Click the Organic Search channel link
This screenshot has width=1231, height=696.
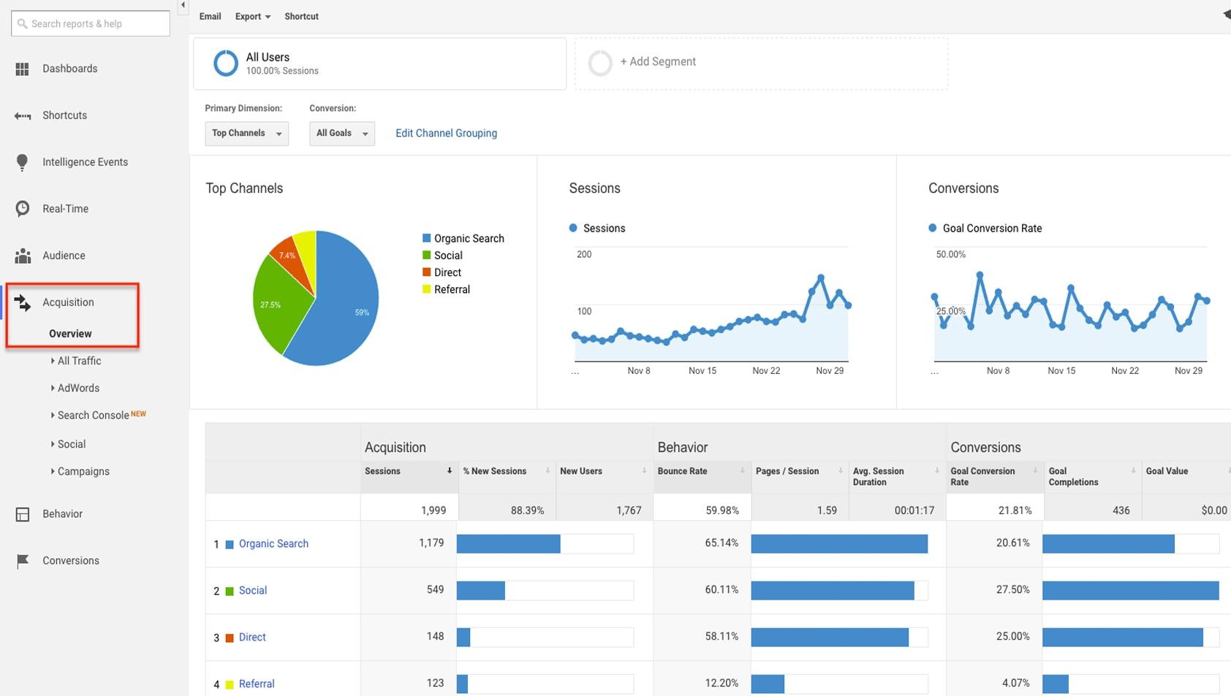click(x=273, y=543)
